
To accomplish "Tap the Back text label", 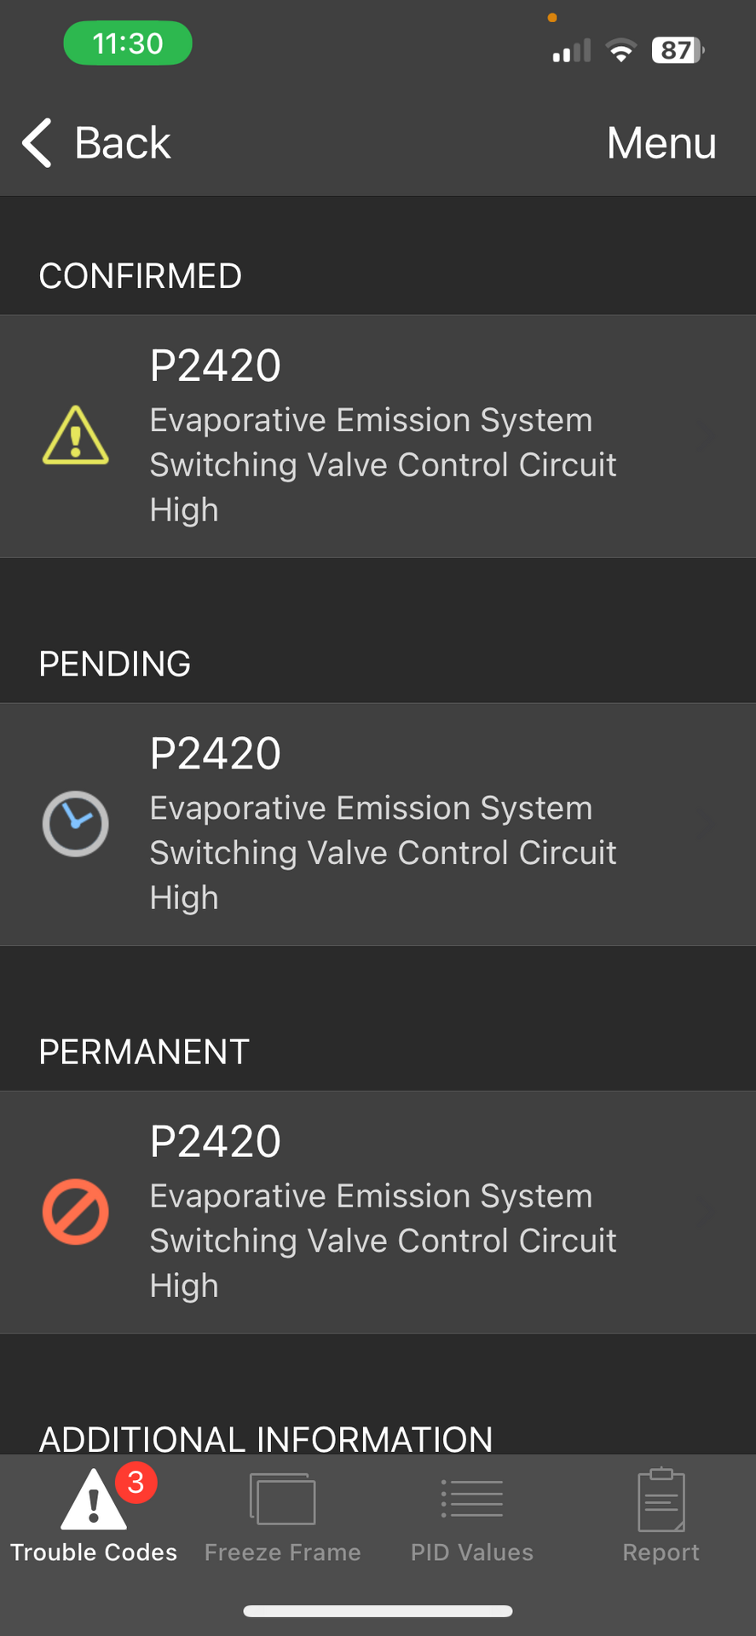I will coord(123,142).
